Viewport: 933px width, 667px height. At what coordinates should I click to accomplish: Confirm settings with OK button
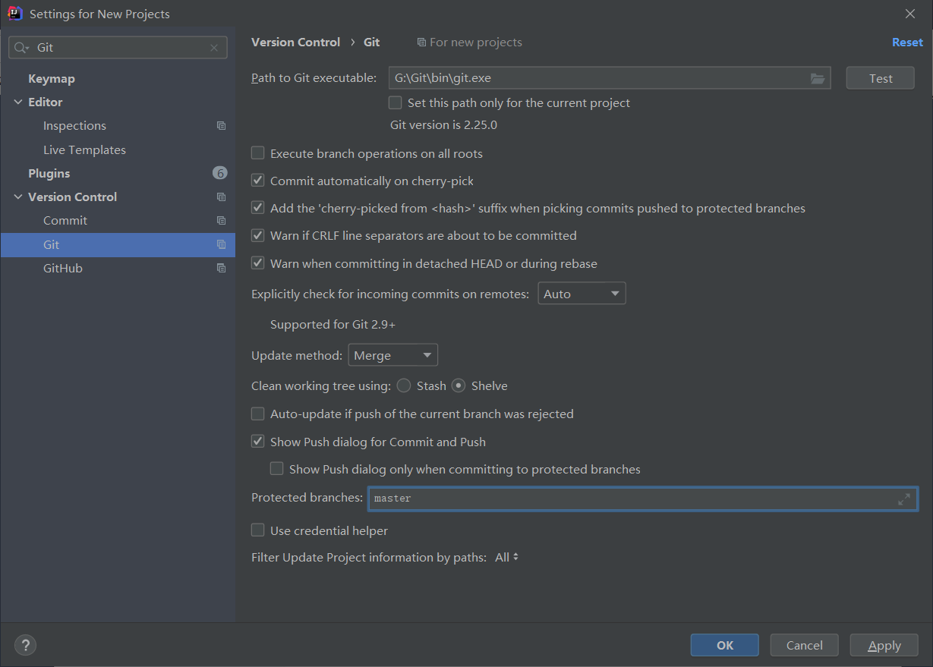pyautogui.click(x=725, y=645)
